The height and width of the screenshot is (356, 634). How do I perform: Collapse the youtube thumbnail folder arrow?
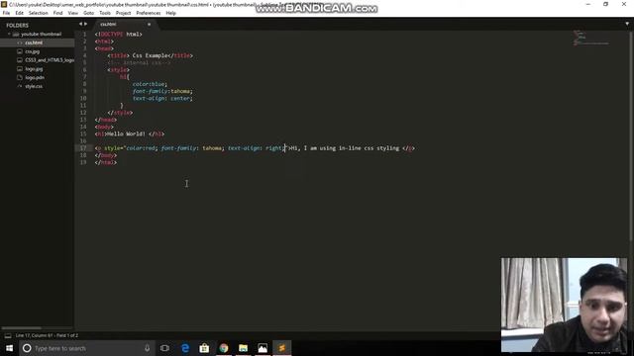[9, 34]
